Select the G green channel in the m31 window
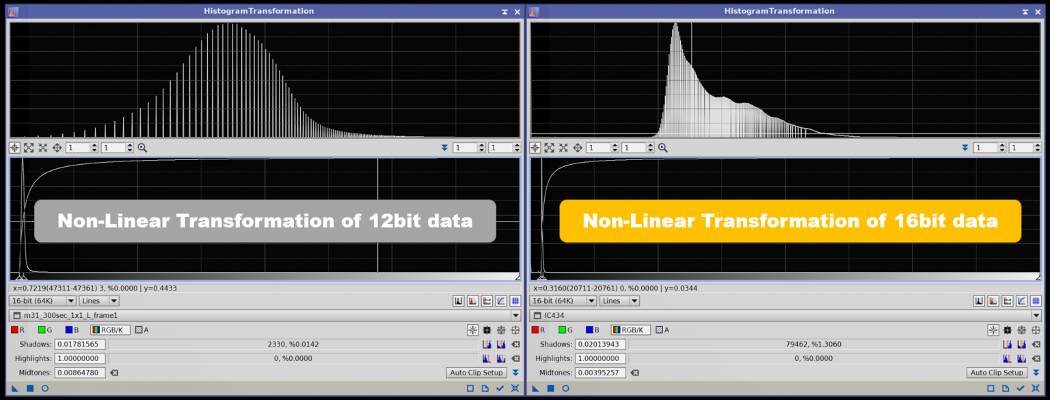1050x400 pixels. point(42,330)
